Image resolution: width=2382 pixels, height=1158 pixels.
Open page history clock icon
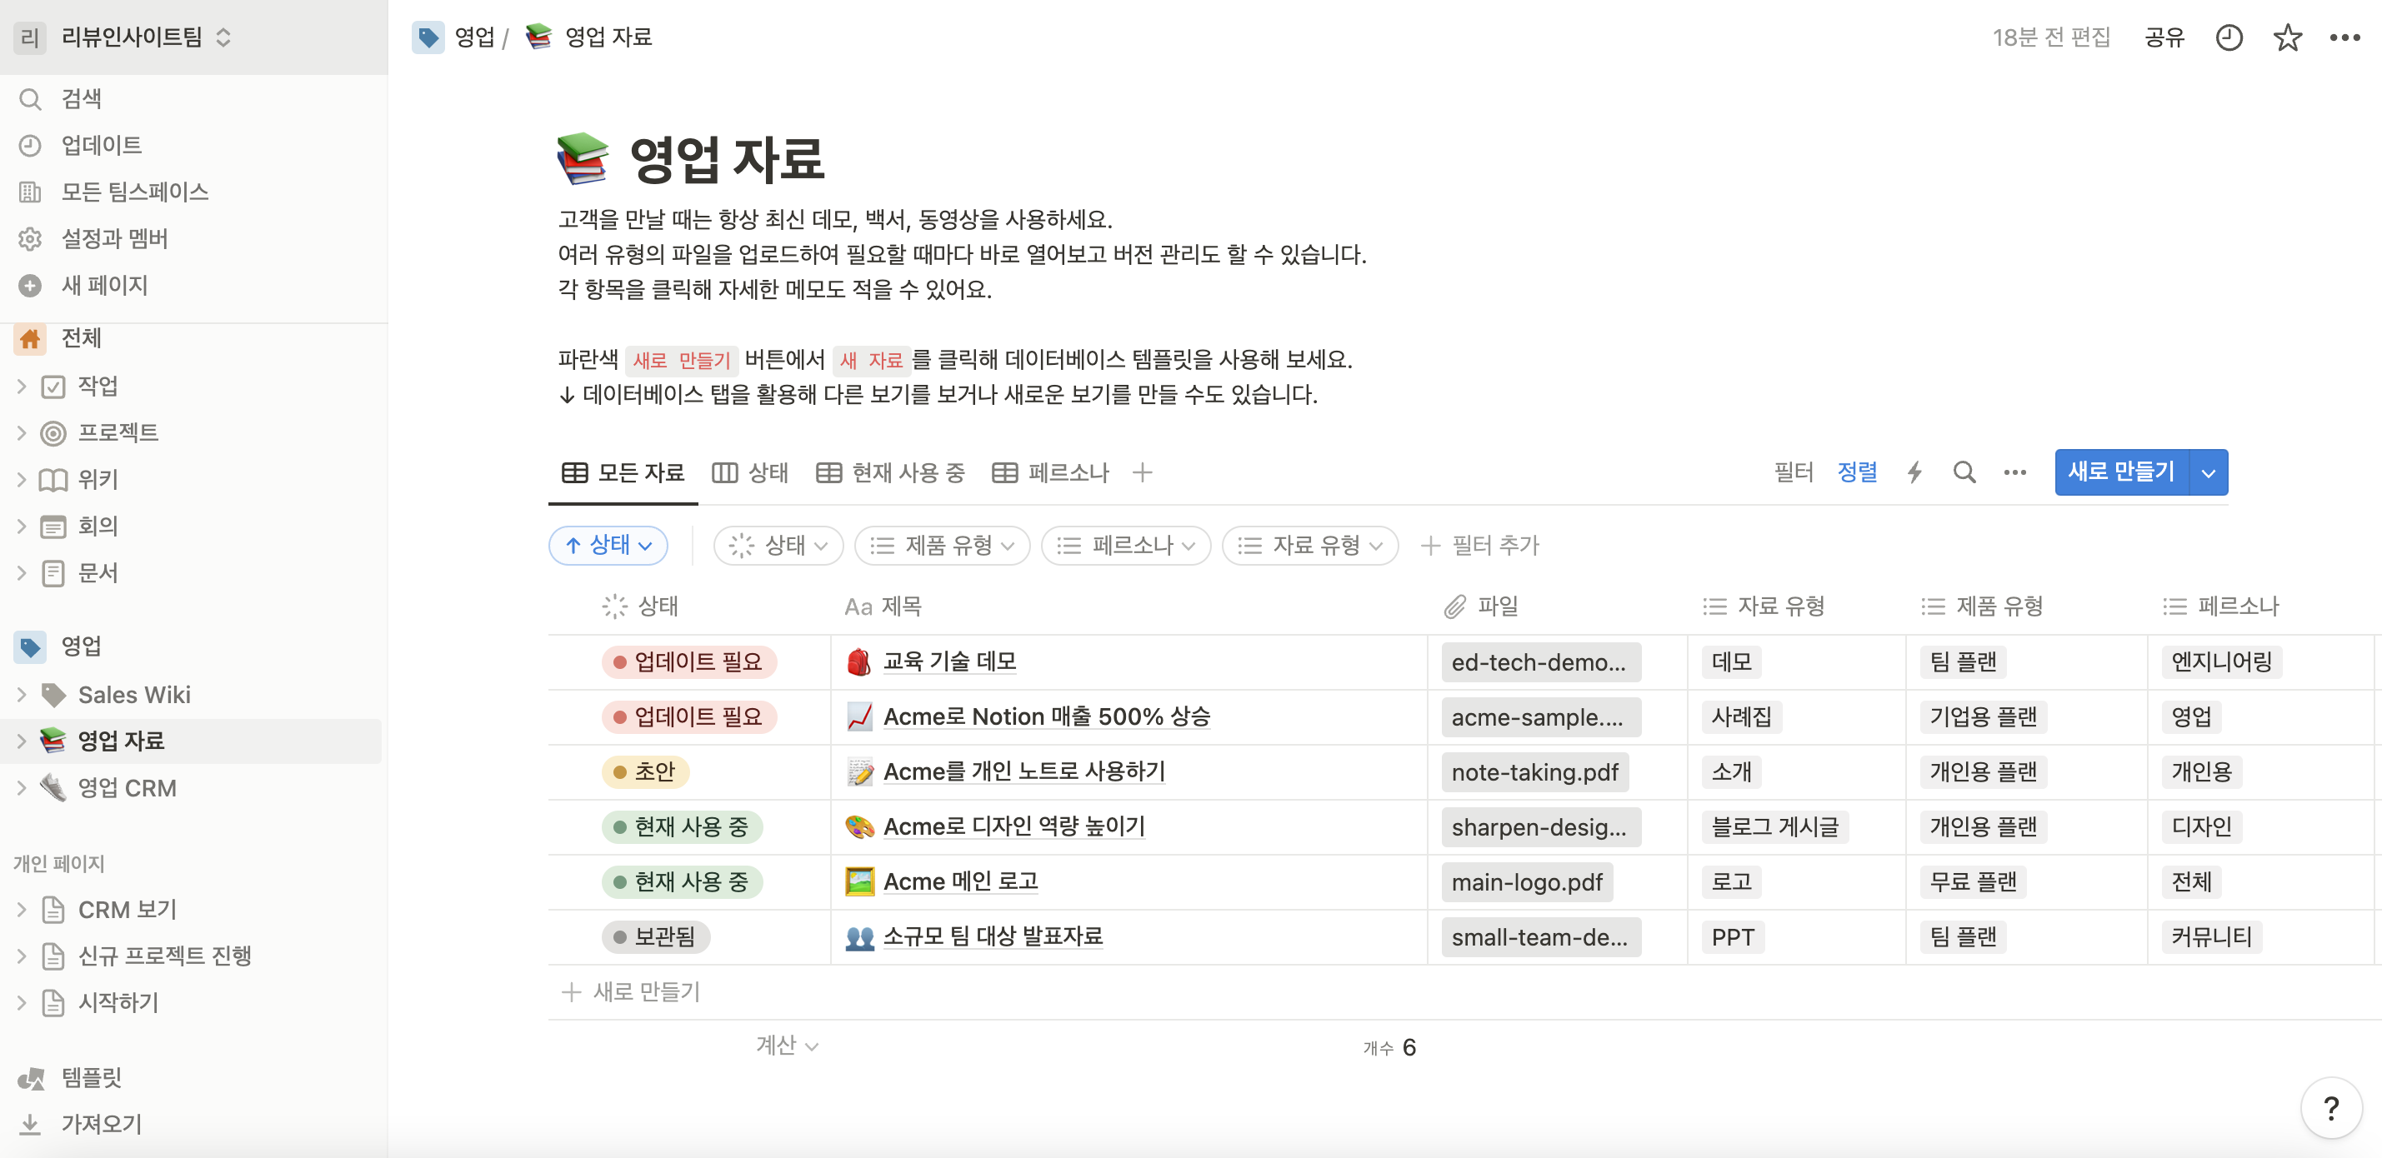(2229, 37)
